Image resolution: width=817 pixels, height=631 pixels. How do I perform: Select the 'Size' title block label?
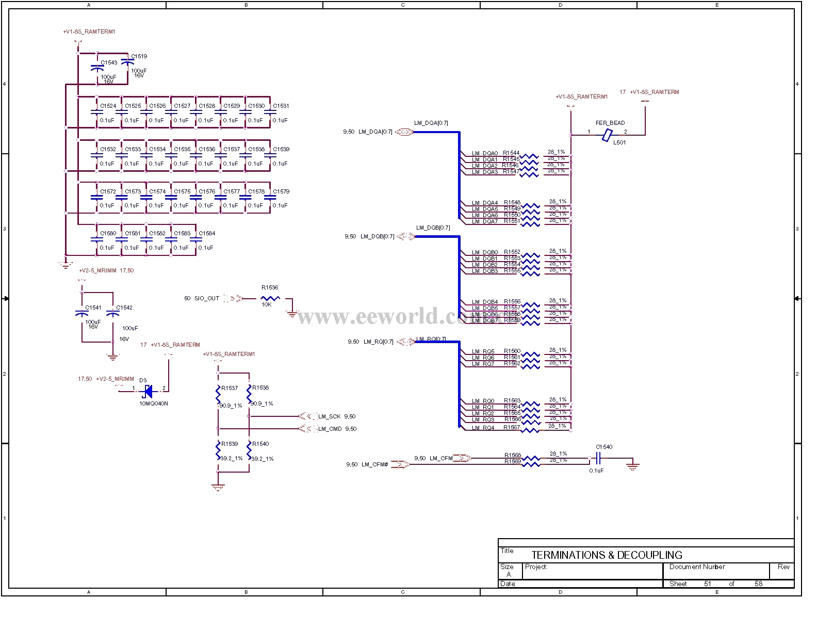tap(506, 567)
